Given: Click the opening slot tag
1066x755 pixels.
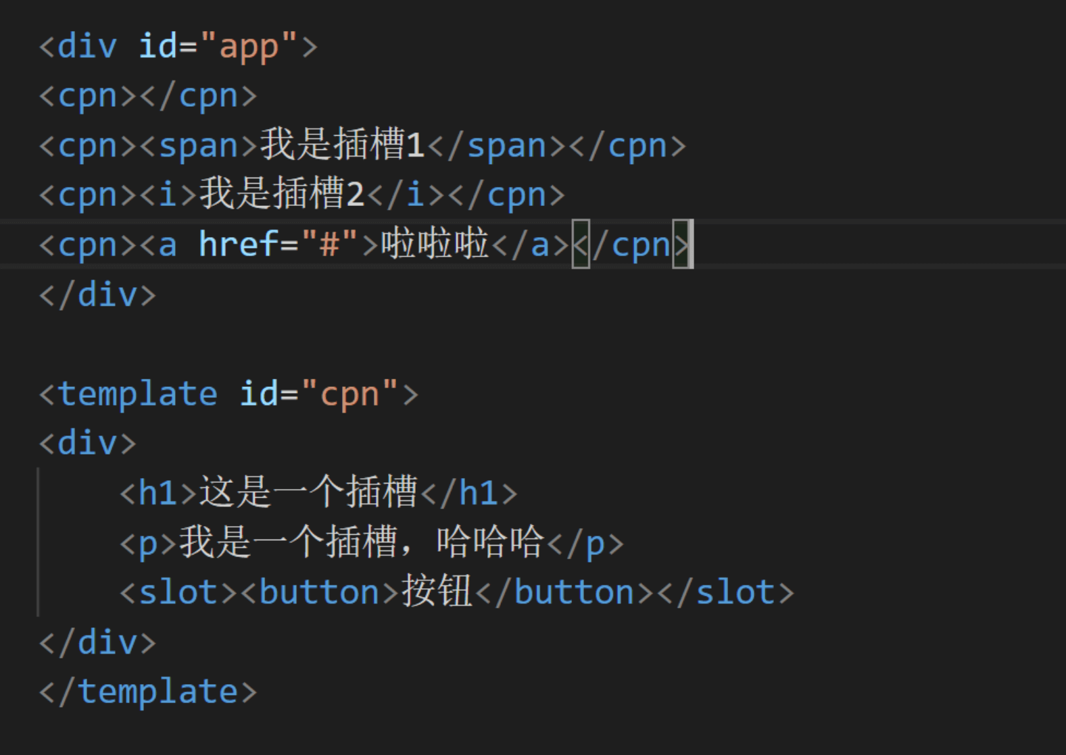Looking at the screenshot, I should (178, 592).
